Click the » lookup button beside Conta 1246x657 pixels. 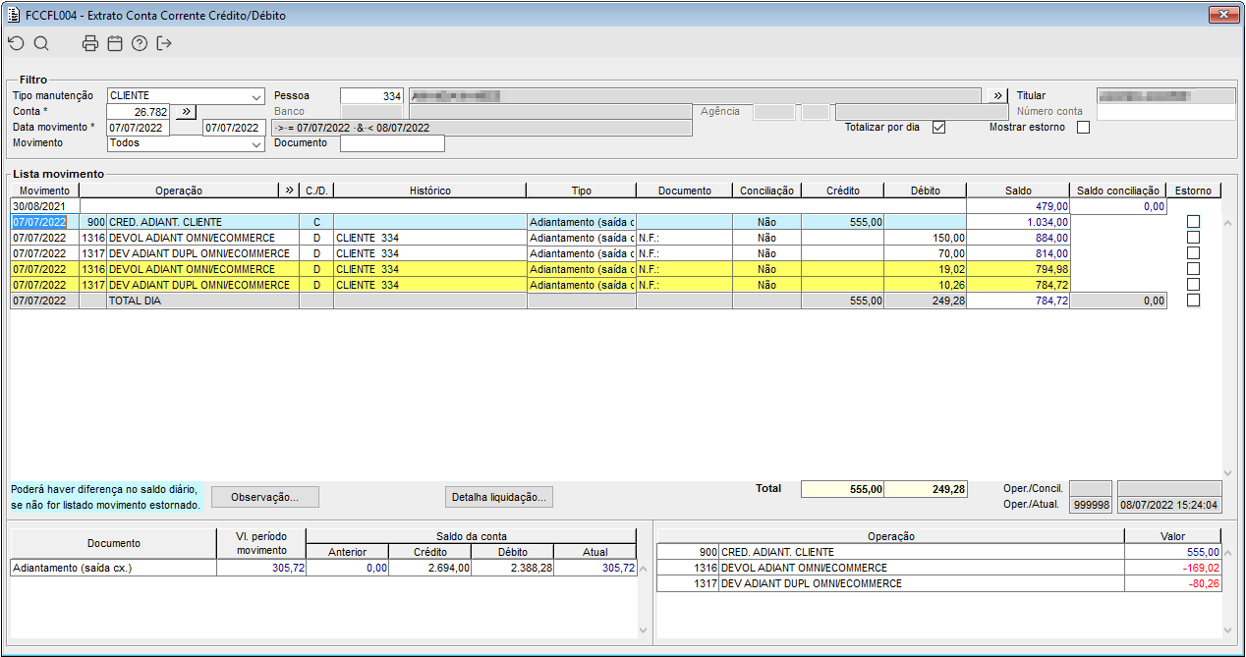[x=187, y=112]
